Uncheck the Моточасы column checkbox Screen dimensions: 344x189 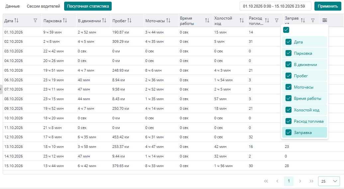click(x=288, y=87)
